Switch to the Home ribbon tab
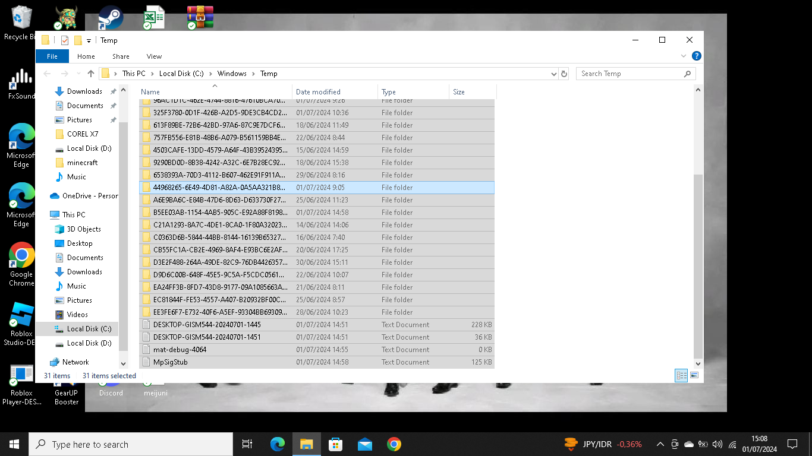This screenshot has height=456, width=812. [x=86, y=56]
